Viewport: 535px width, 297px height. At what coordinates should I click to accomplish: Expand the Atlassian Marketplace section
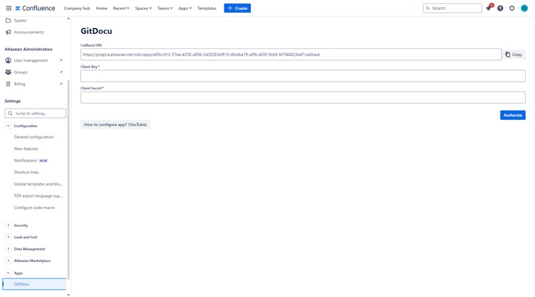pyautogui.click(x=8, y=261)
